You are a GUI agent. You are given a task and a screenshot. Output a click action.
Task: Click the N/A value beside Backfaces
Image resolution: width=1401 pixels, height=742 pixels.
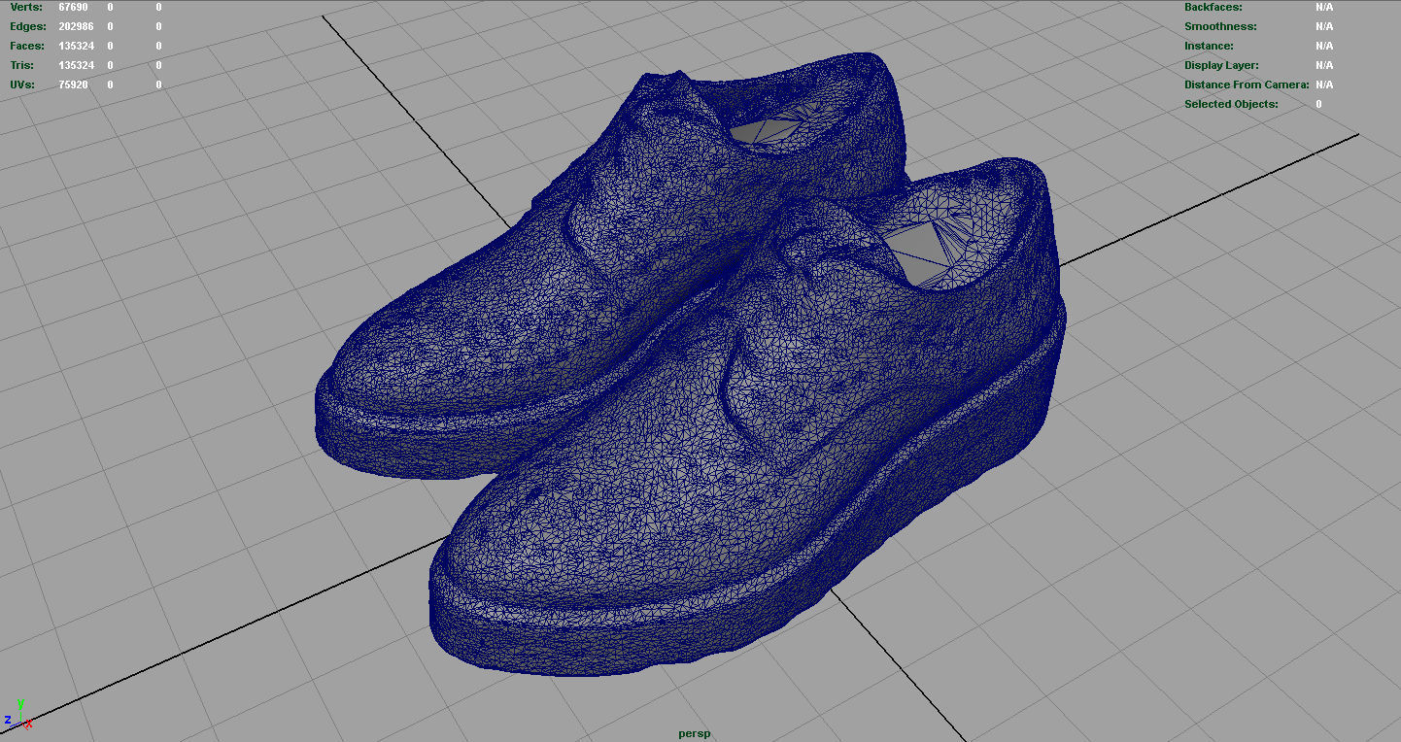coord(1324,7)
